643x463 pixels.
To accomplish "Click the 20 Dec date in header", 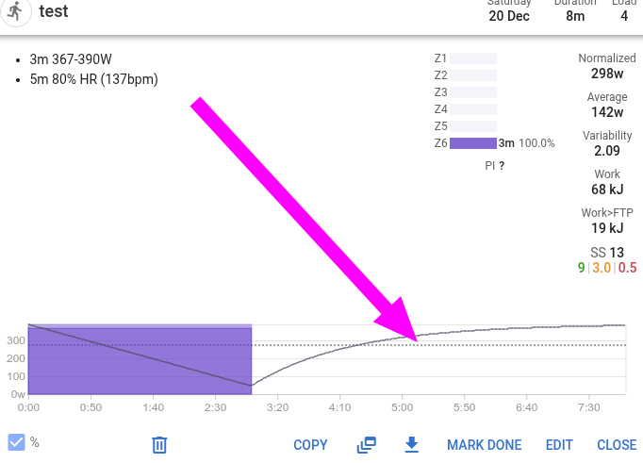I will (509, 16).
